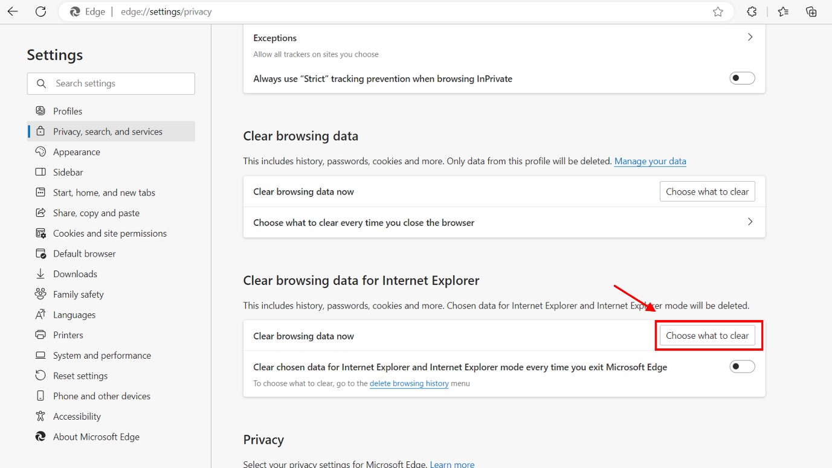The height and width of the screenshot is (468, 832).
Task: Click the Printers icon
Action: tap(40, 335)
